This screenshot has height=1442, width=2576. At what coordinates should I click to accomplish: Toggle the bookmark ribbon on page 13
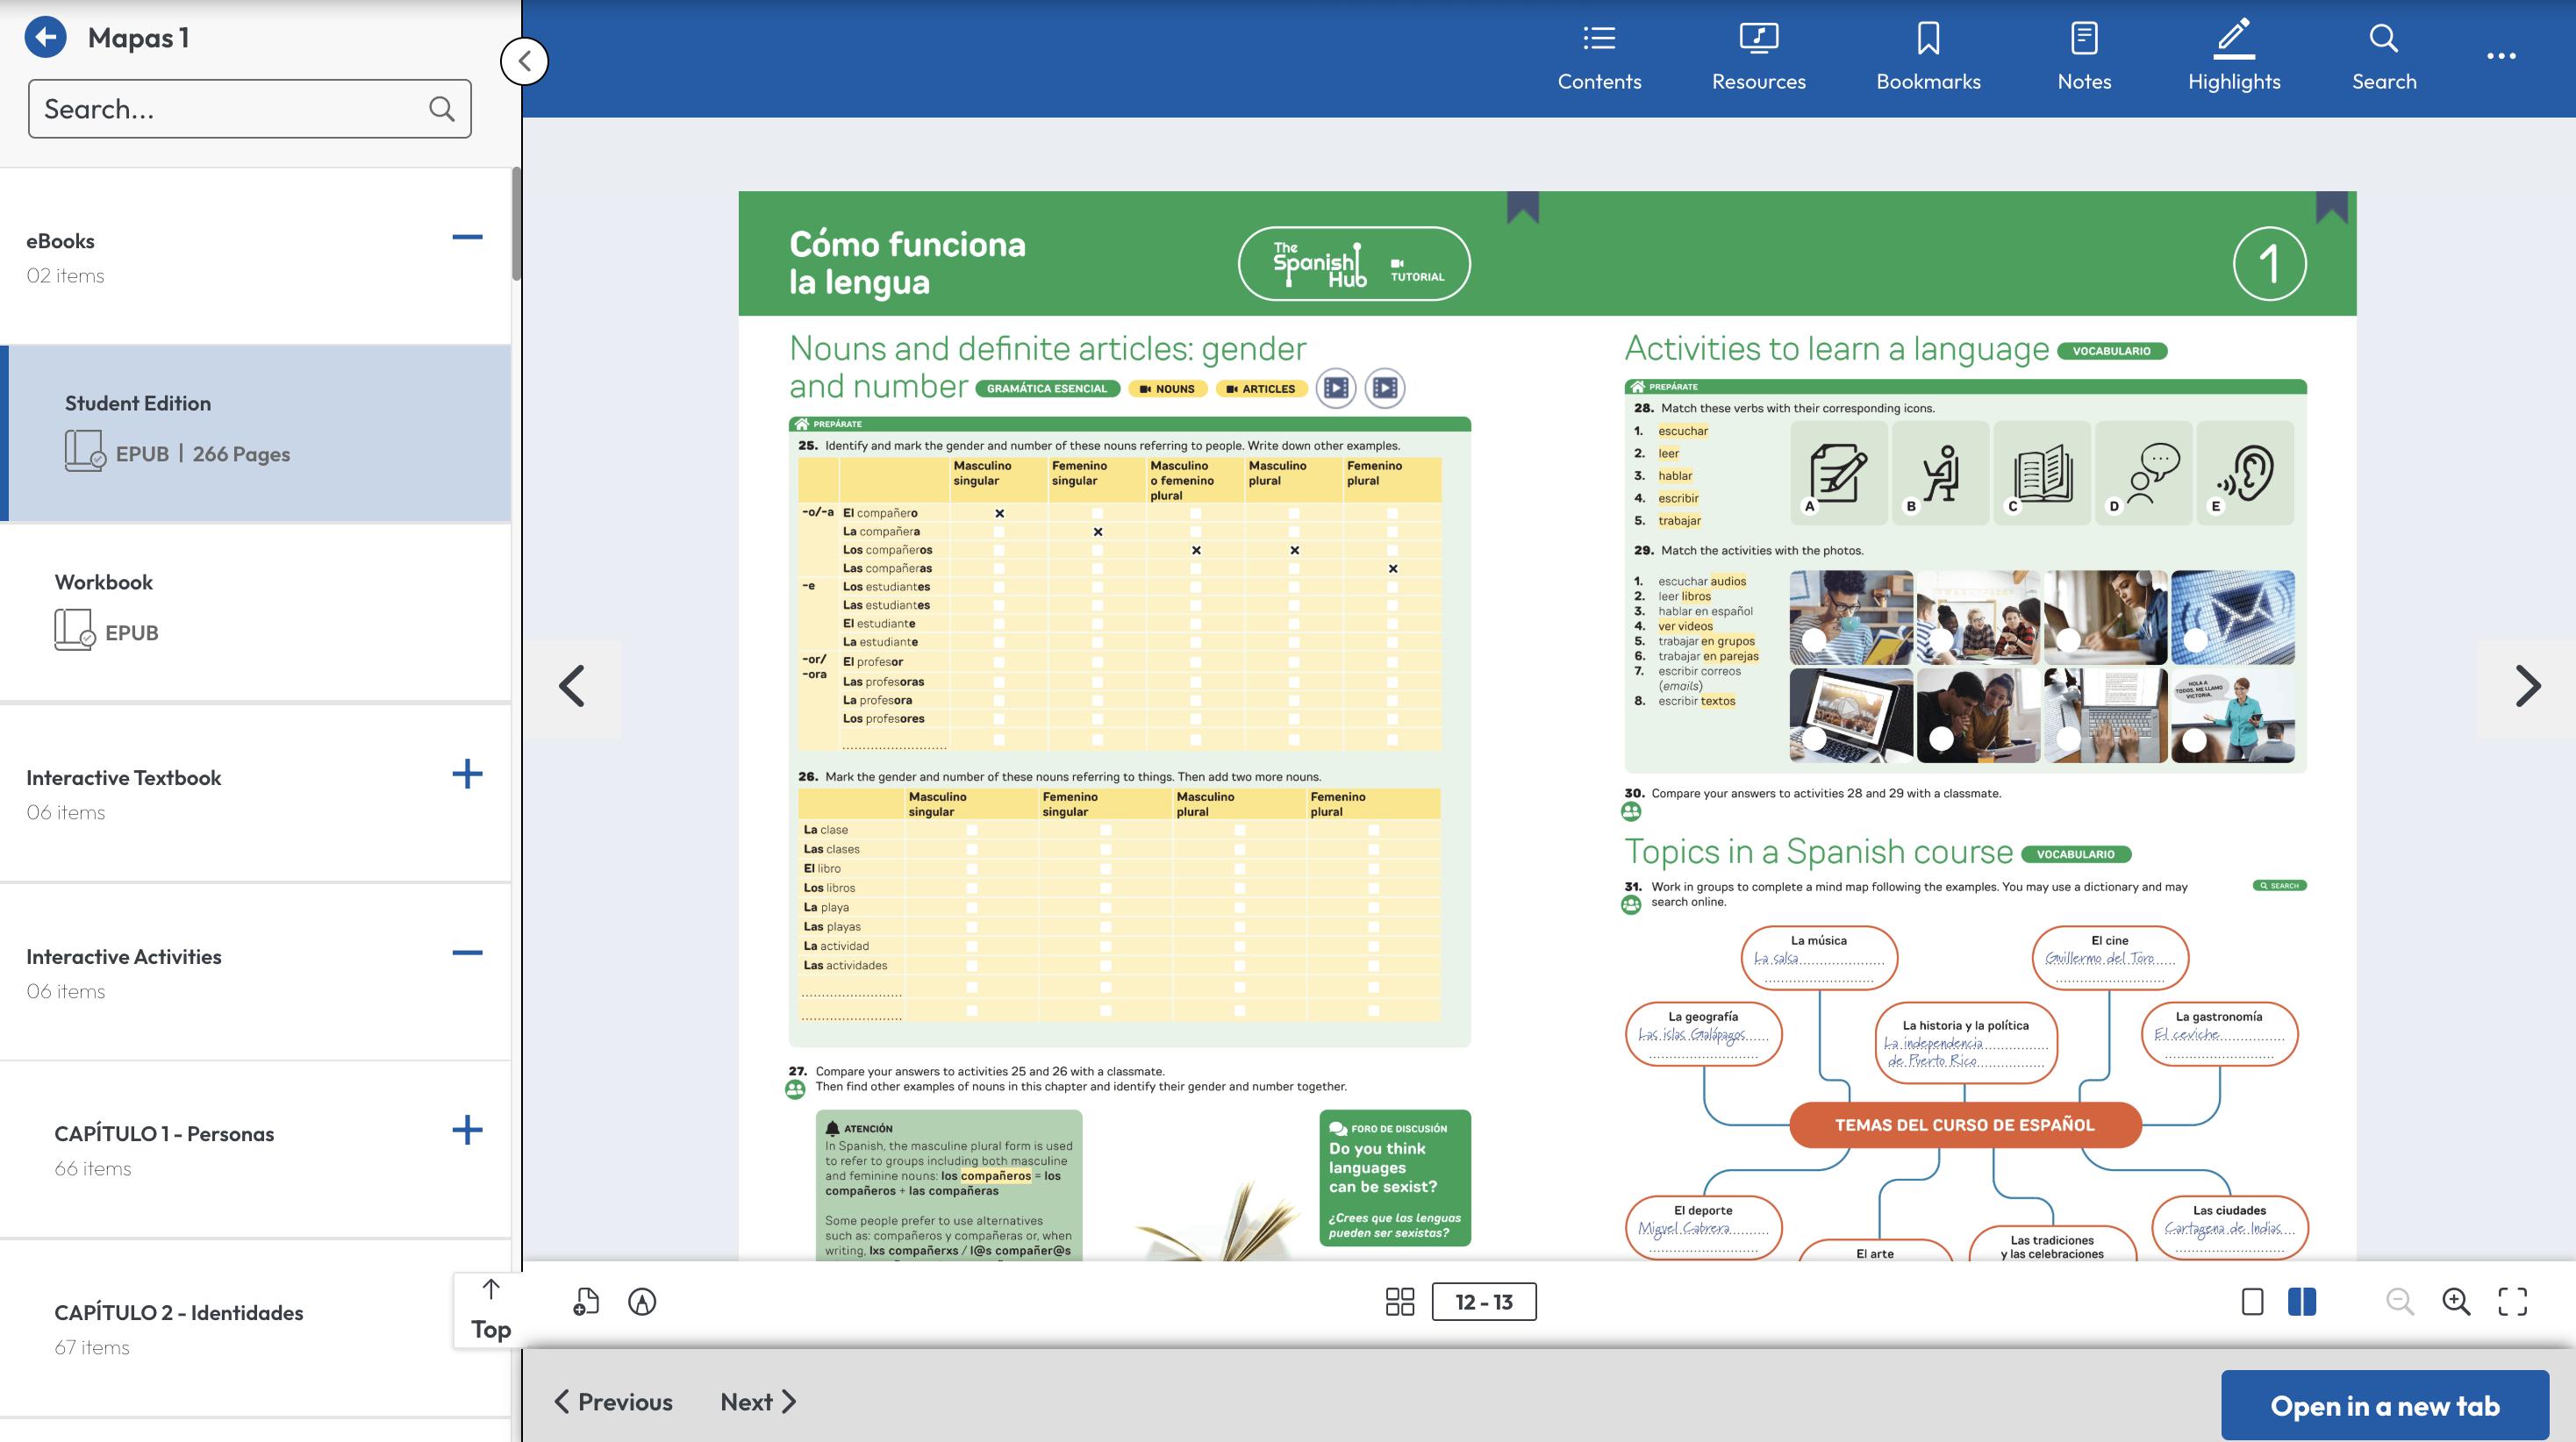click(2330, 207)
